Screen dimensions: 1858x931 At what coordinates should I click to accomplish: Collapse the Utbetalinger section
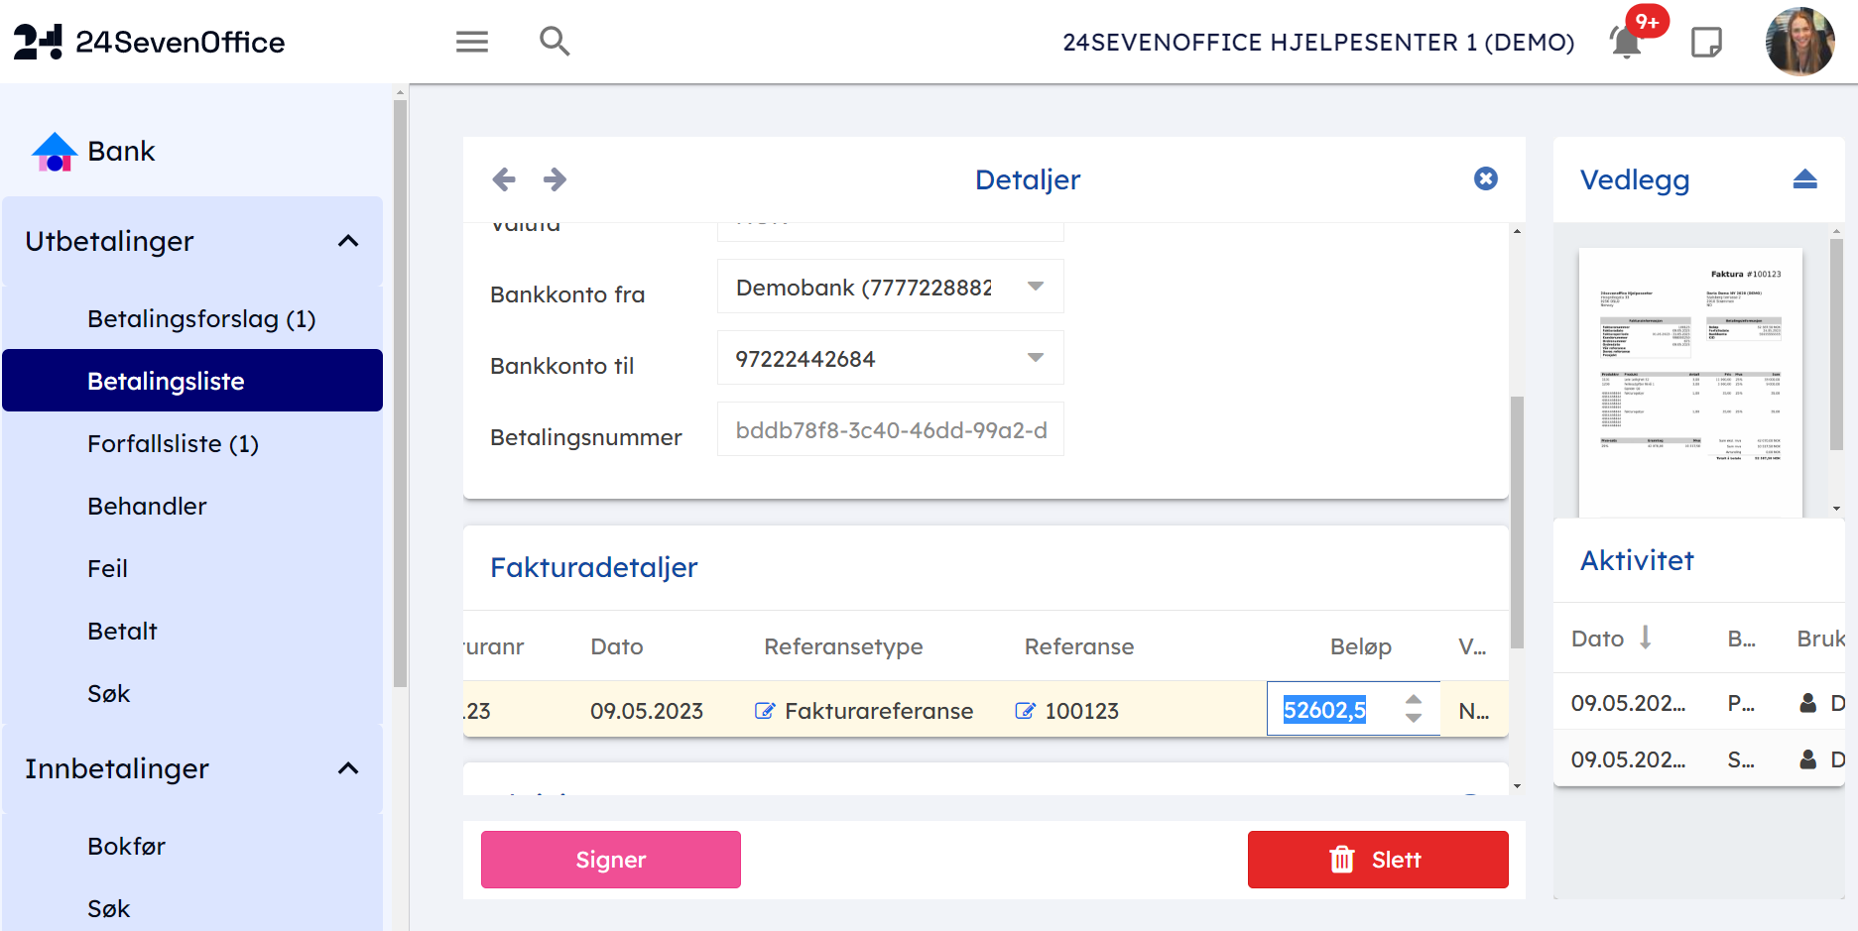pos(348,241)
